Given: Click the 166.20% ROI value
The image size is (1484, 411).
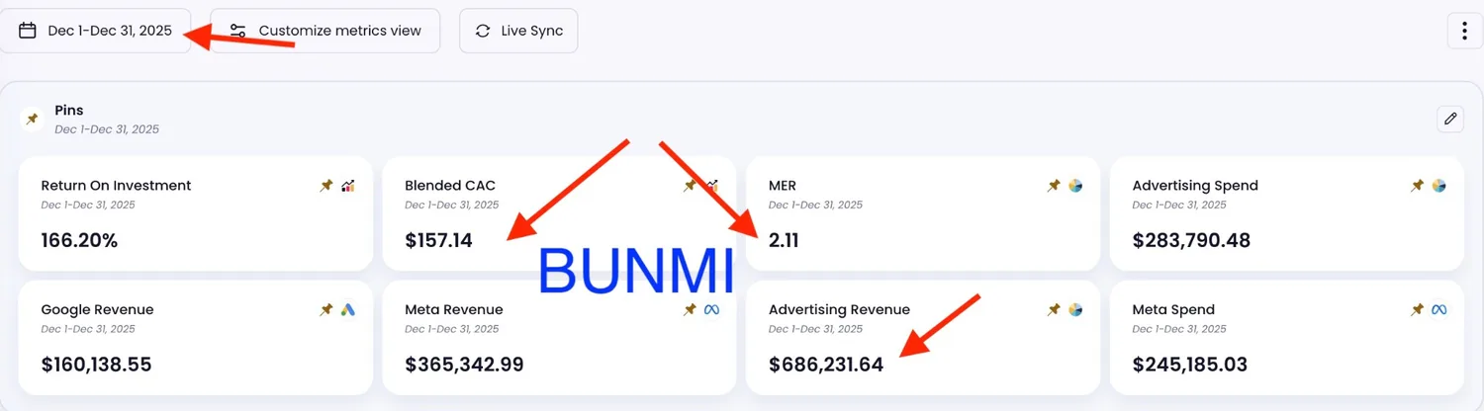Looking at the screenshot, I should (x=79, y=240).
